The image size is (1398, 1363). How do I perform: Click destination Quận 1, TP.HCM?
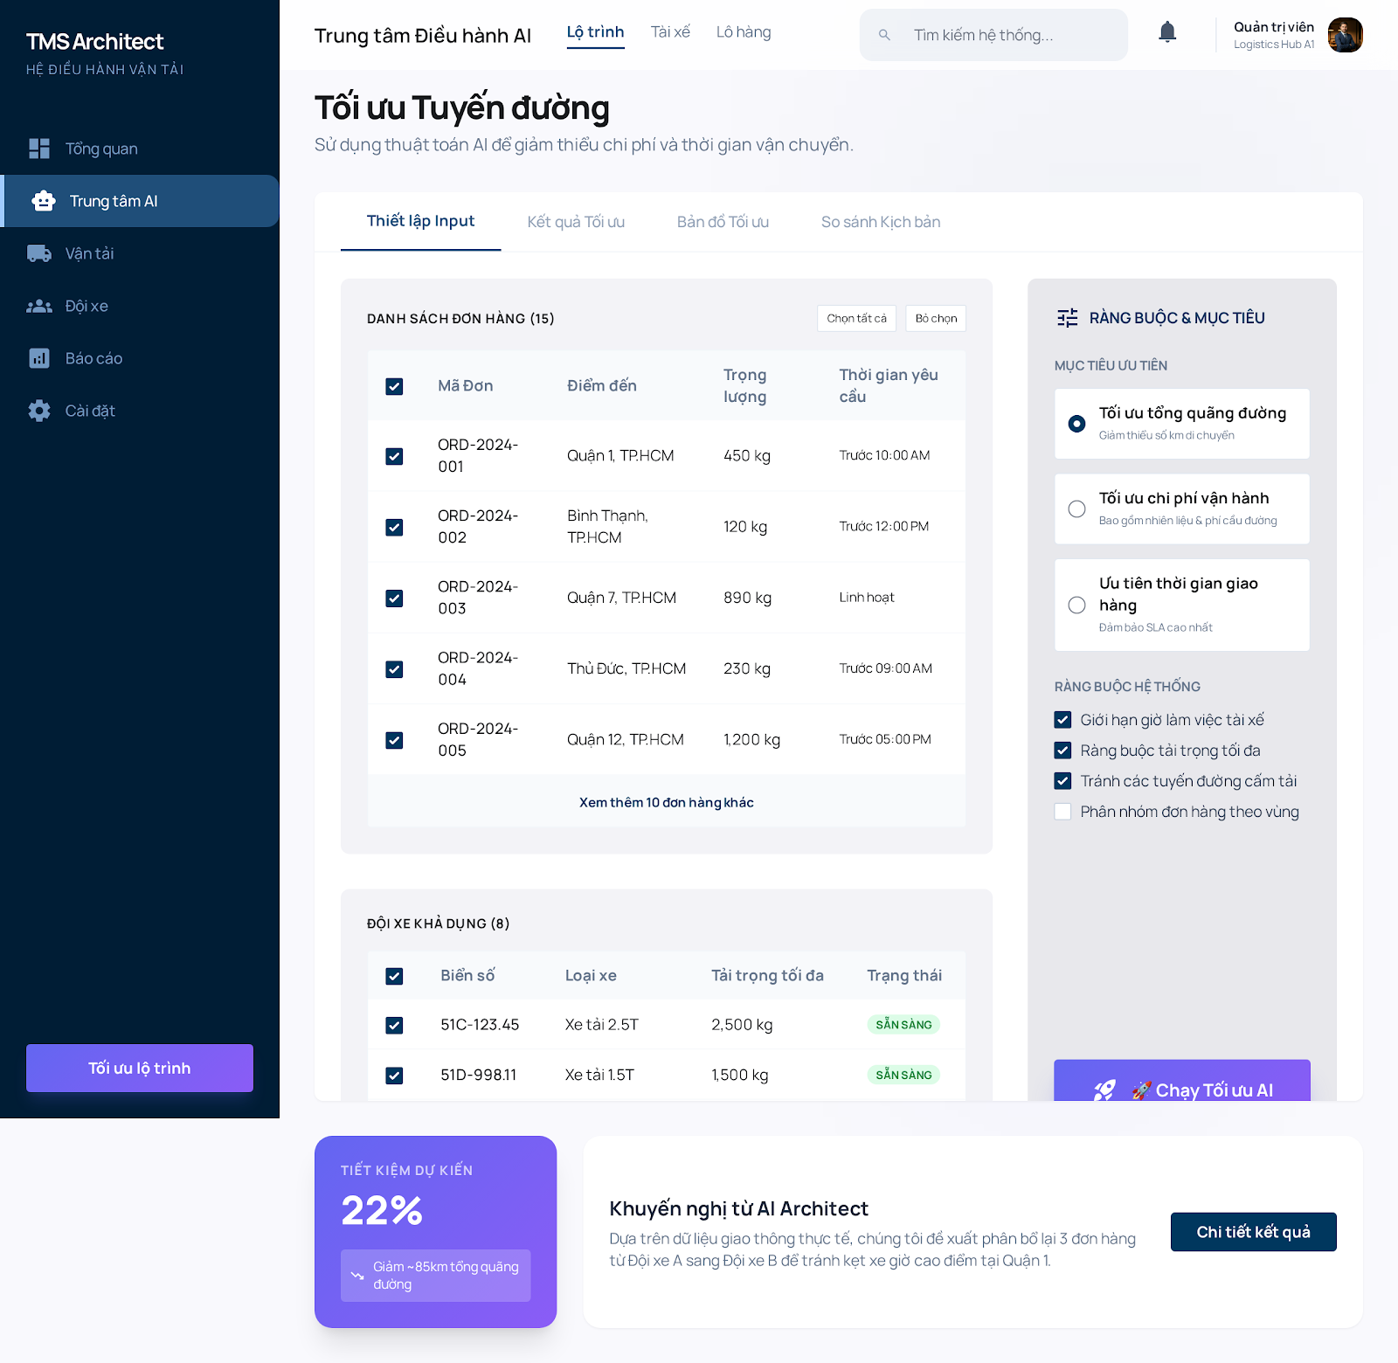620,456
